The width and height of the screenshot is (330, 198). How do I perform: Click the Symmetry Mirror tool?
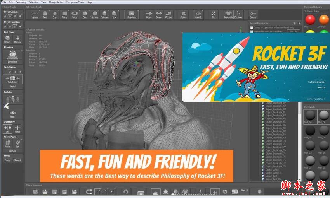point(17,129)
